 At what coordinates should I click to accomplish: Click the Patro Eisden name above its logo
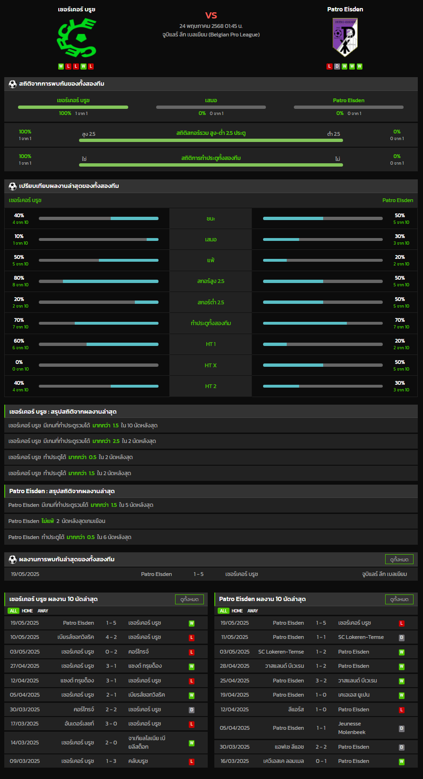click(x=345, y=9)
